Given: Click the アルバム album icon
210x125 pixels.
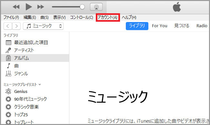Looking at the screenshot, I should click(8, 58).
